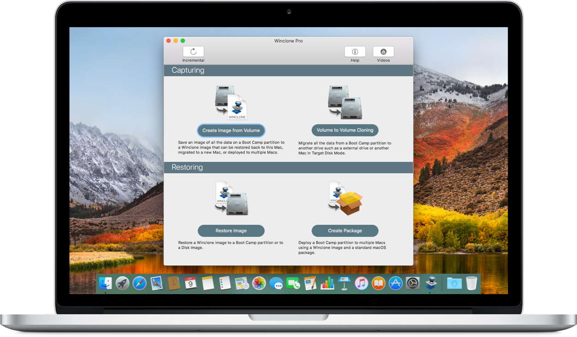Open the Videos toolbar icon
The image size is (577, 337).
pos(384,52)
